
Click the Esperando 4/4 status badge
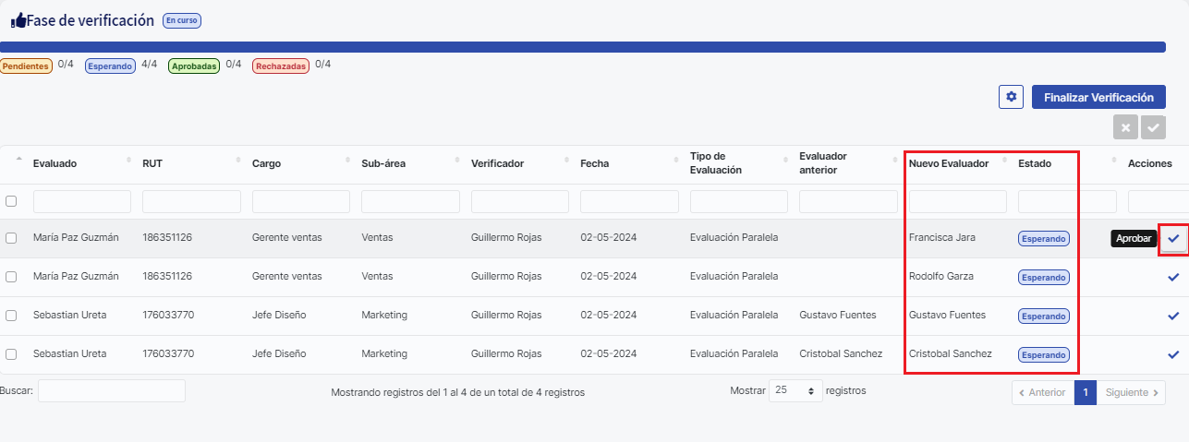click(x=110, y=66)
